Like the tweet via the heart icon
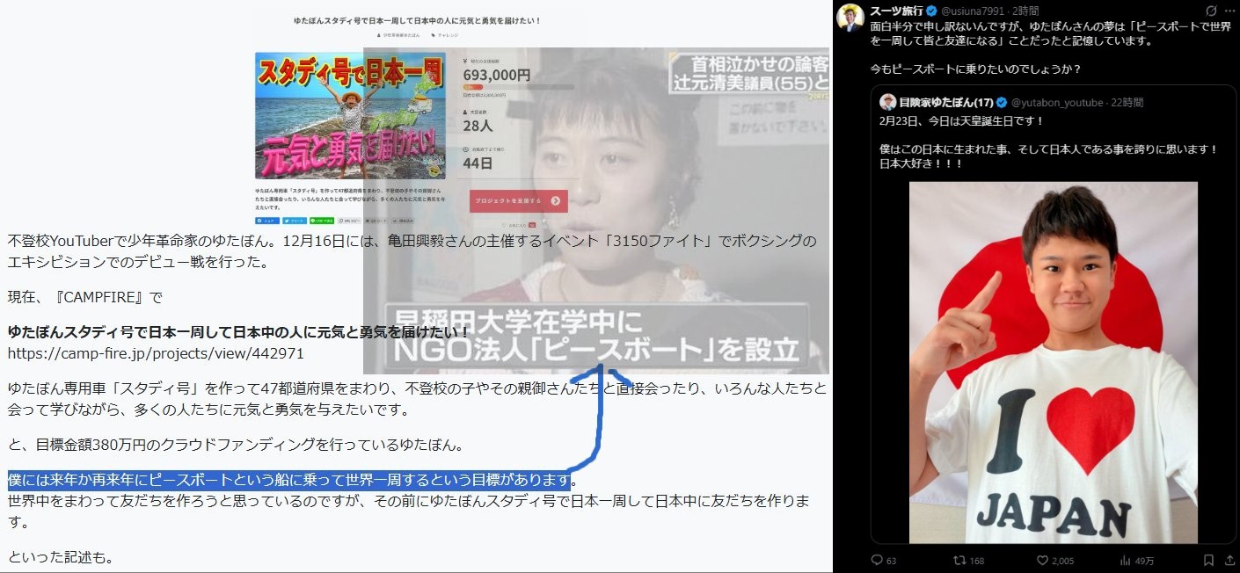Screen dimensions: 1240x573 [x=1042, y=560]
